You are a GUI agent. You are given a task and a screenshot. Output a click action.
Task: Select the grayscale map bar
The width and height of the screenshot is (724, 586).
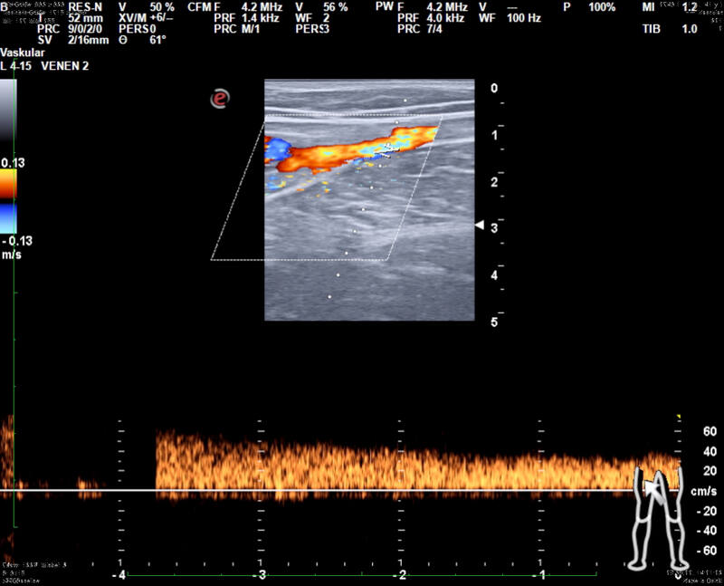(8, 110)
